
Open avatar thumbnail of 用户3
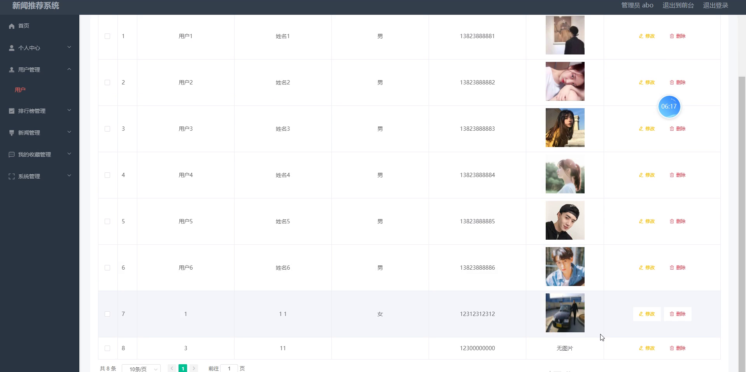click(x=565, y=128)
